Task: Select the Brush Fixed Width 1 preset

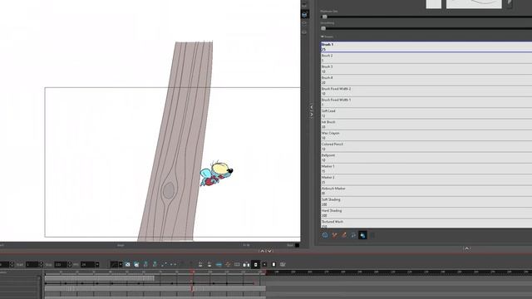Action: [x=426, y=102]
